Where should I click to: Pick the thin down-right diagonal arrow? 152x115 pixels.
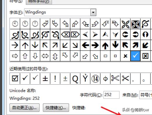point(75,45)
